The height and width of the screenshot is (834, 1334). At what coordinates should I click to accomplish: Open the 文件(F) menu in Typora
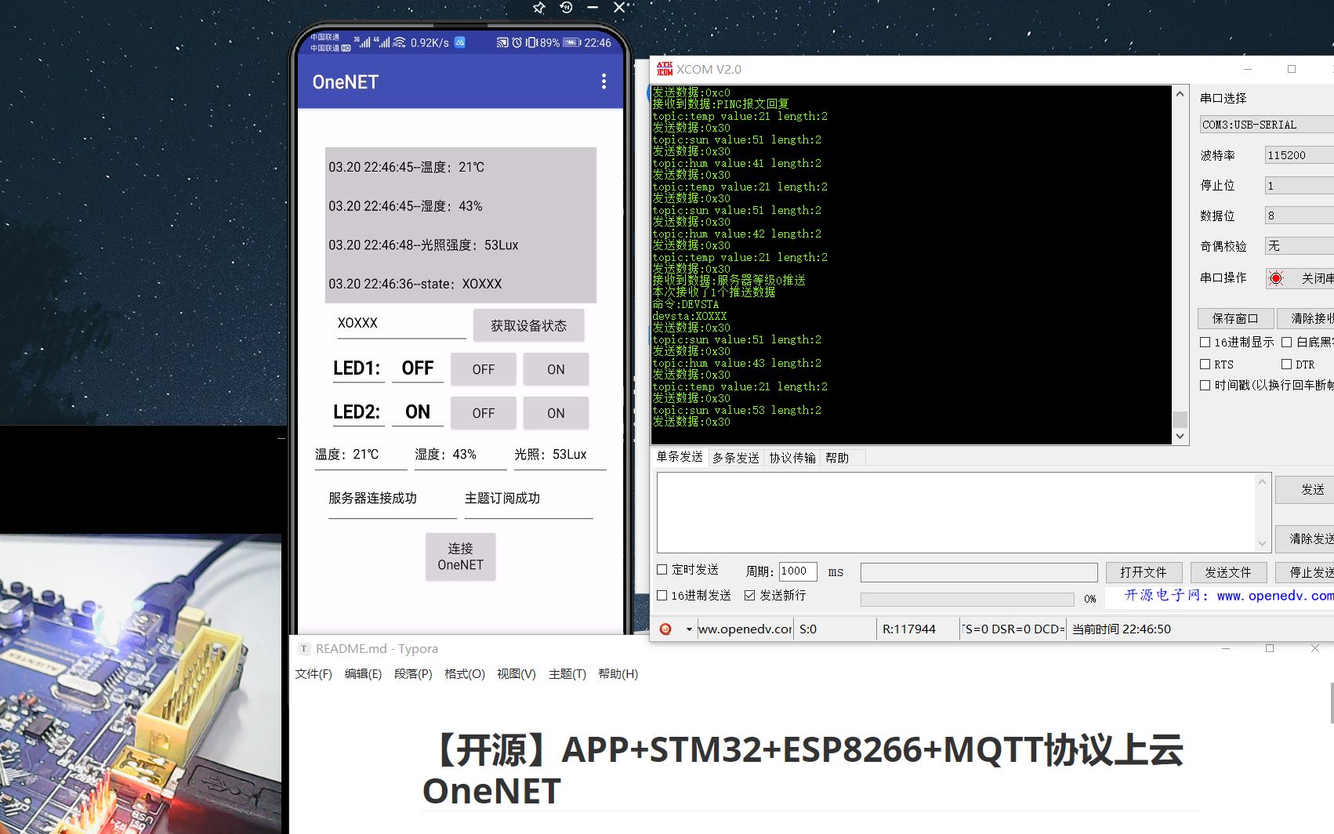coord(313,674)
